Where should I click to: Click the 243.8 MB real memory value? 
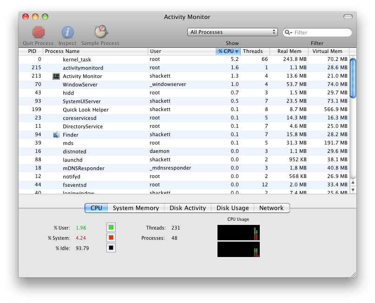click(295, 59)
